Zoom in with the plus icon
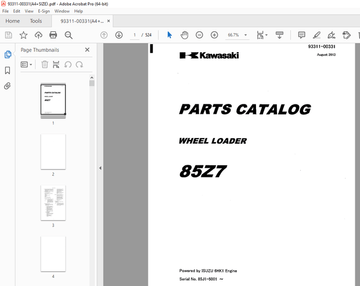Image resolution: width=360 pixels, height=286 pixels. pyautogui.click(x=214, y=35)
